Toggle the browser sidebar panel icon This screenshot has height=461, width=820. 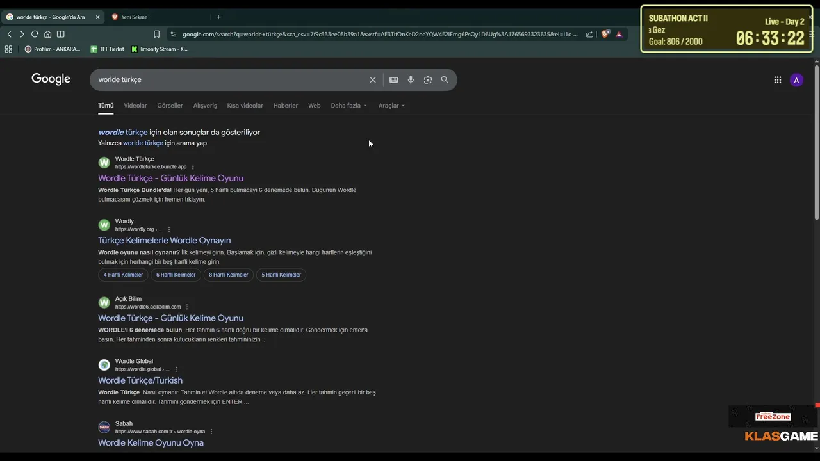pyautogui.click(x=60, y=34)
